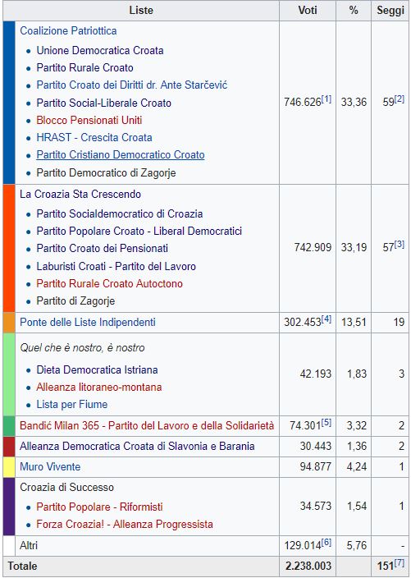Click the Partito di Zagorje entry
Image resolution: width=411 pixels, height=578 pixels.
tap(75, 300)
